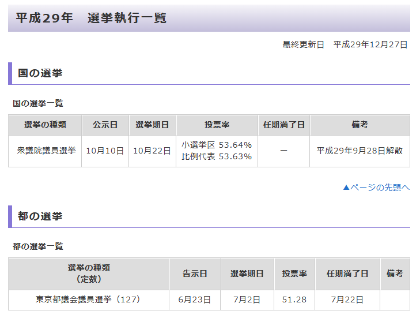This screenshot has height=322, width=420.
Task: Click the 10月10日 date cell
Action: click(x=105, y=151)
